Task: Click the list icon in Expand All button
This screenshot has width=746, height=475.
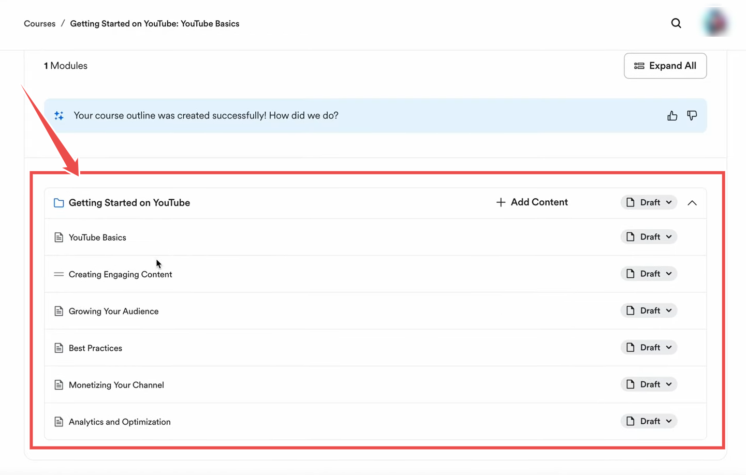Action: tap(639, 66)
